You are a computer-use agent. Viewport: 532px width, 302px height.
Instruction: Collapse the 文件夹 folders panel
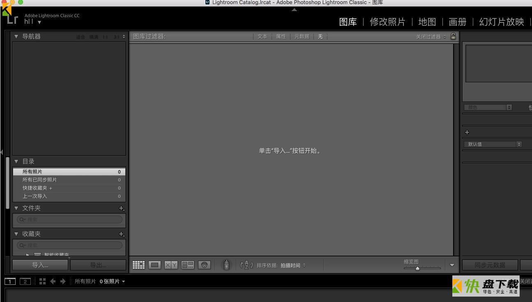[16, 208]
